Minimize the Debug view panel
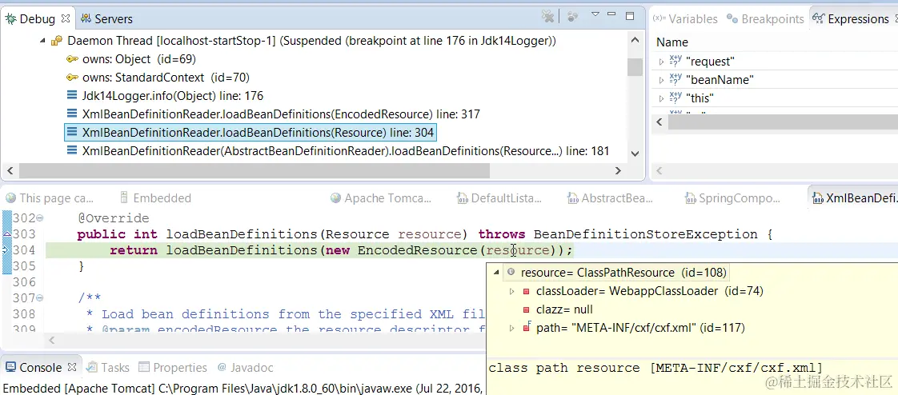 (613, 14)
